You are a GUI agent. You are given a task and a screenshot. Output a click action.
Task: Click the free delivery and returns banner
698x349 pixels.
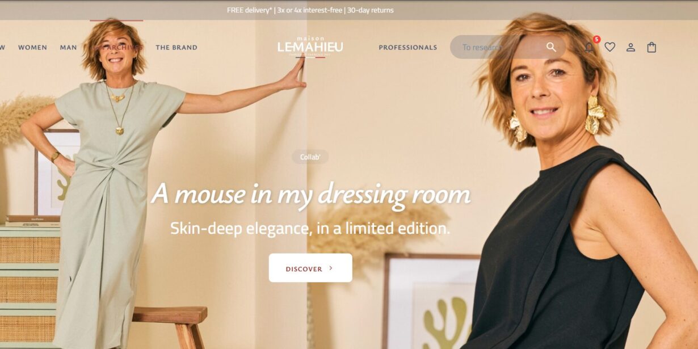click(x=310, y=10)
